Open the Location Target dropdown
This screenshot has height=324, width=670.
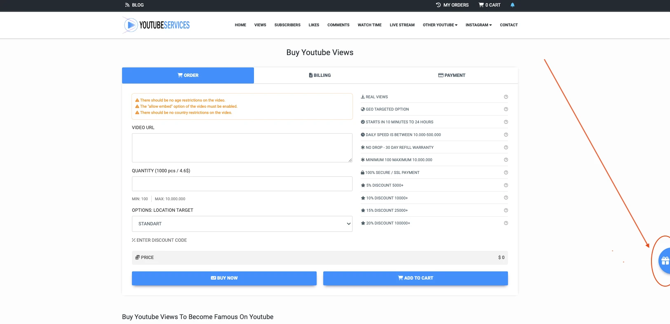coord(242,224)
